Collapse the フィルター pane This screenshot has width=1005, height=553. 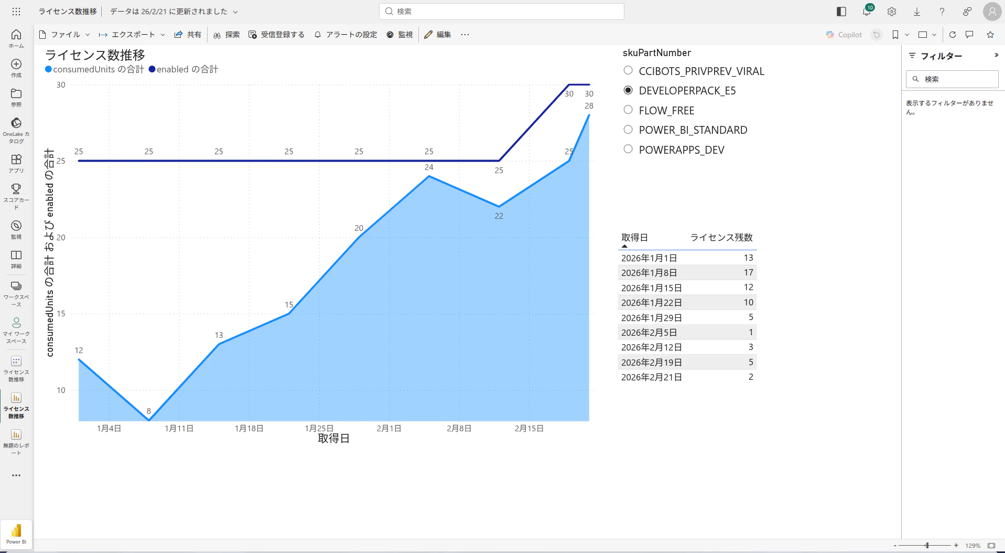996,55
